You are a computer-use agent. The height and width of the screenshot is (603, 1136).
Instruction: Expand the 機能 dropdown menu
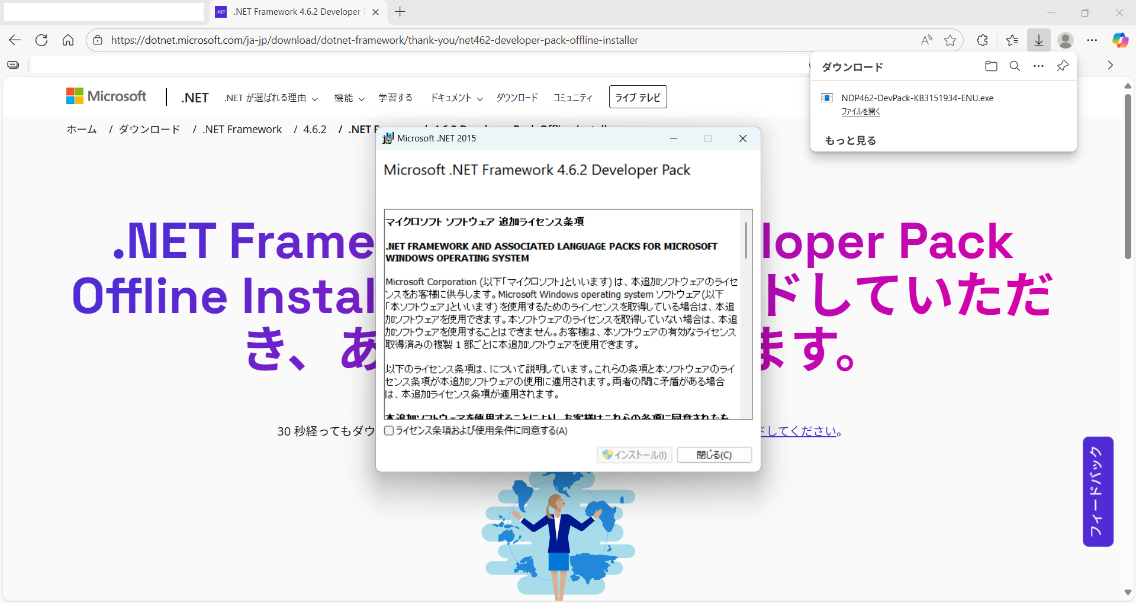coord(349,98)
